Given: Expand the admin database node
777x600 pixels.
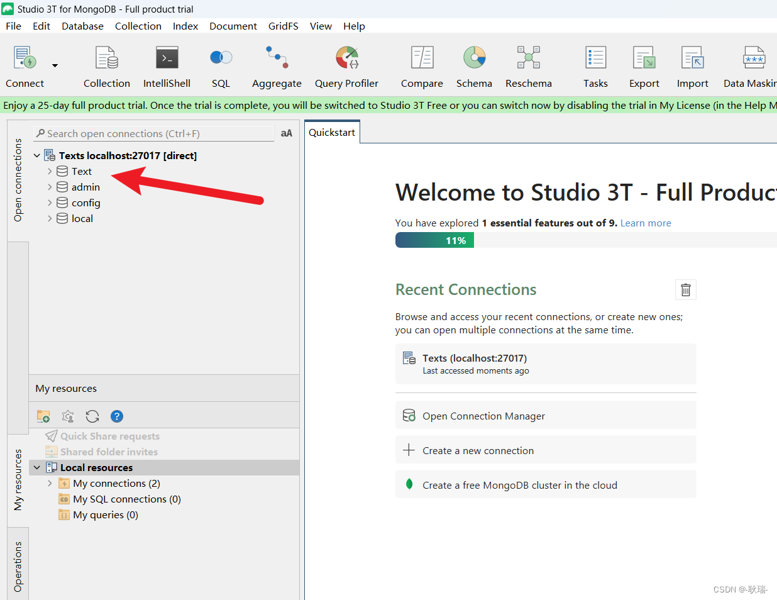Looking at the screenshot, I should point(50,187).
